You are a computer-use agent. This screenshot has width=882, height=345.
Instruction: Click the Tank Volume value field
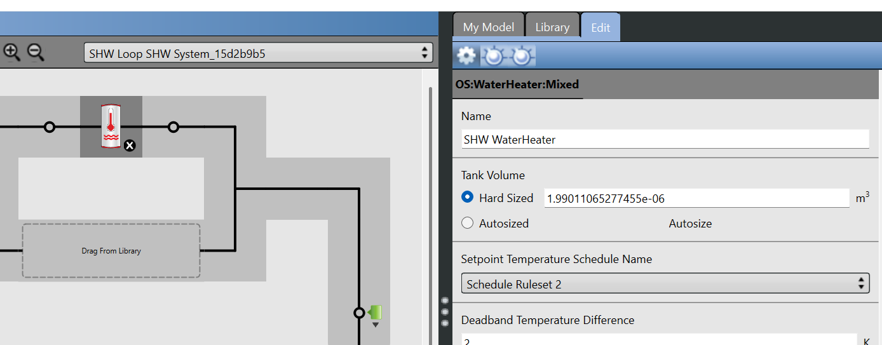(696, 198)
